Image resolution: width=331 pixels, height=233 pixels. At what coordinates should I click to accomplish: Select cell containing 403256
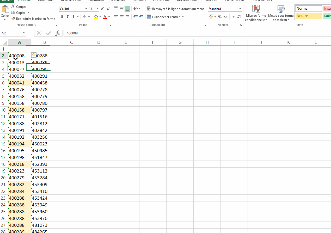click(x=44, y=137)
